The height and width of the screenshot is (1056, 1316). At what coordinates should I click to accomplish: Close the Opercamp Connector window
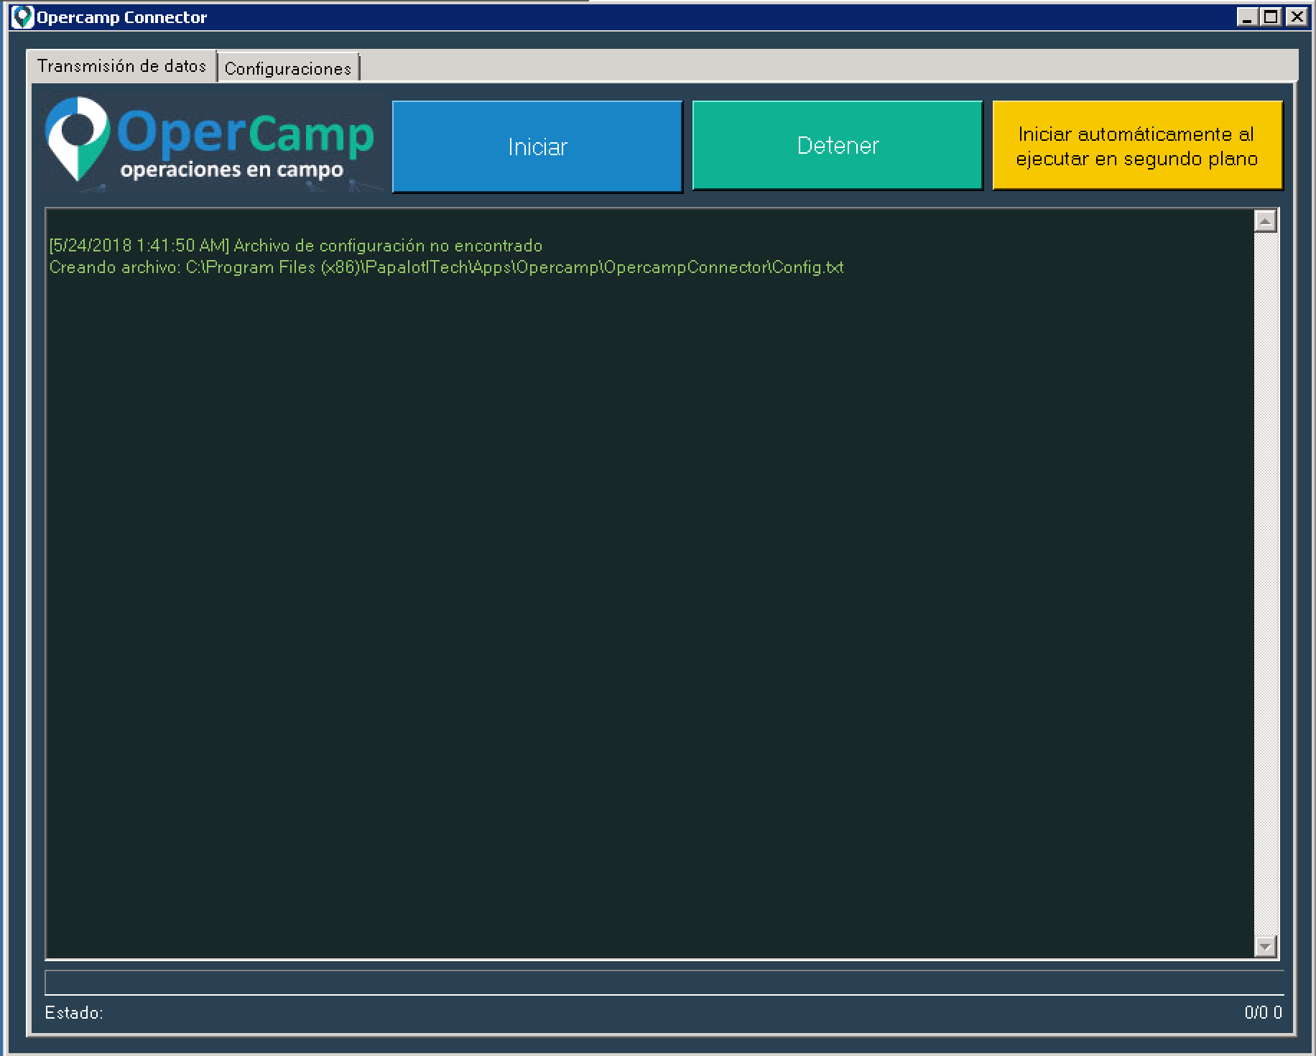[x=1297, y=17]
